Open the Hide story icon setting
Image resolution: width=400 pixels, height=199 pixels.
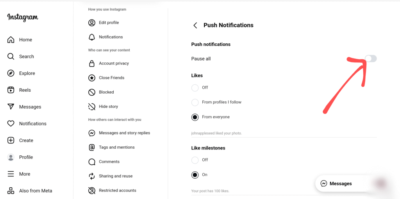pyautogui.click(x=92, y=107)
